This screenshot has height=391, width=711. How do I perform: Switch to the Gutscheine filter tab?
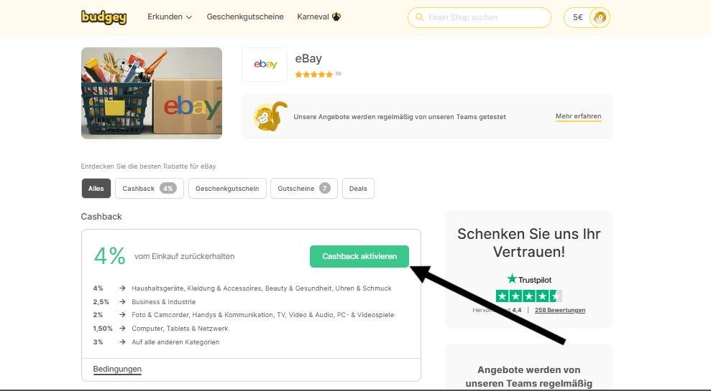point(304,188)
